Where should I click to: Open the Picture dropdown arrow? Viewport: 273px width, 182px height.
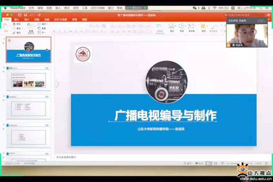tap(176, 26)
